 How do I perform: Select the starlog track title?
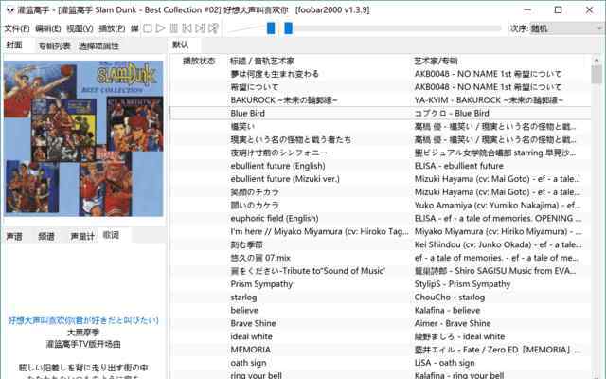click(243, 298)
